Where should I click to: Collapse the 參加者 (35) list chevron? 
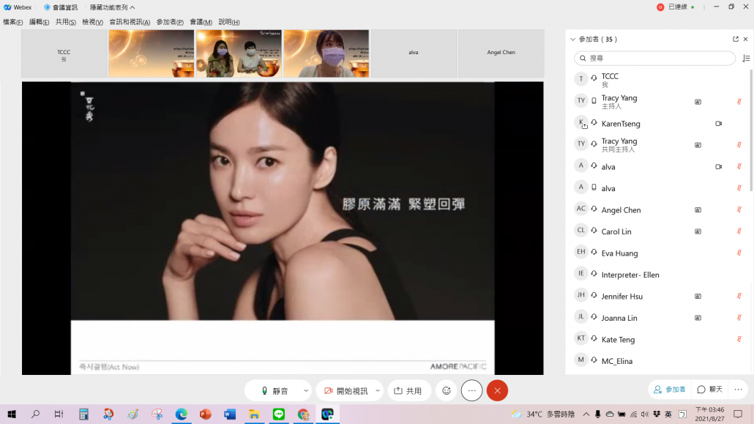(572, 39)
